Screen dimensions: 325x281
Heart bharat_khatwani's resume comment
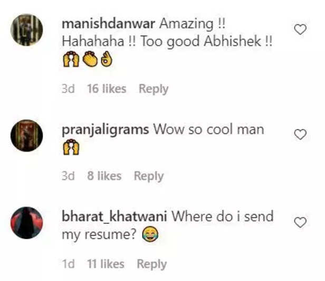pyautogui.click(x=300, y=222)
